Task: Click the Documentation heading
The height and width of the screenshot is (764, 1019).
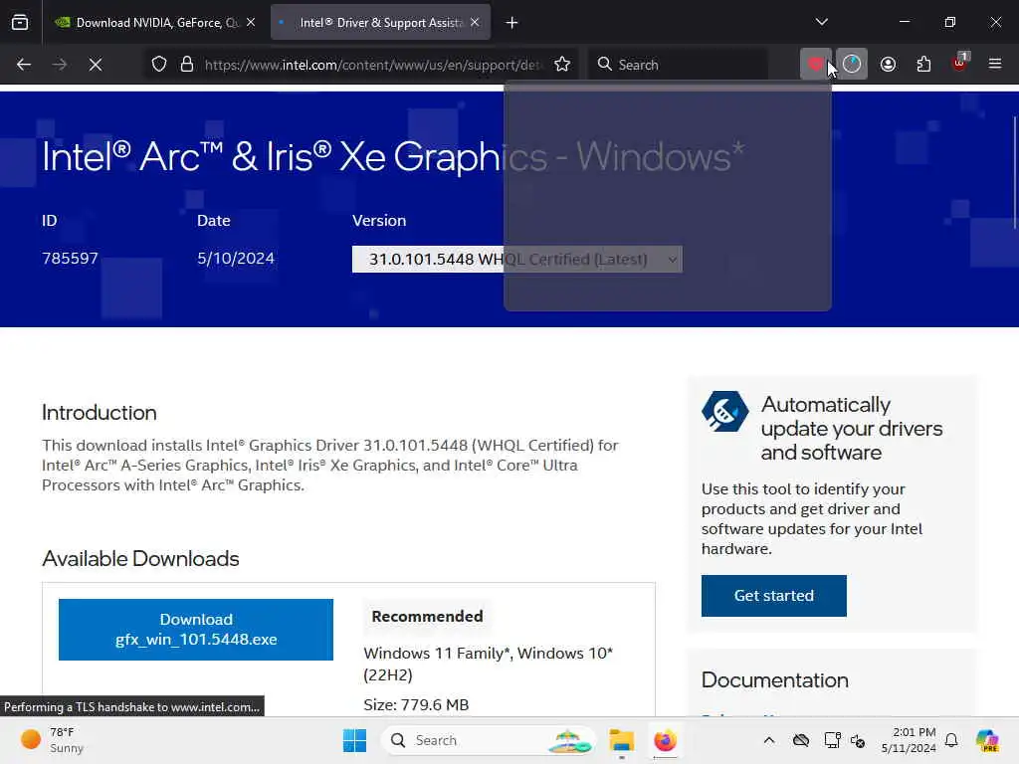Action: click(774, 680)
